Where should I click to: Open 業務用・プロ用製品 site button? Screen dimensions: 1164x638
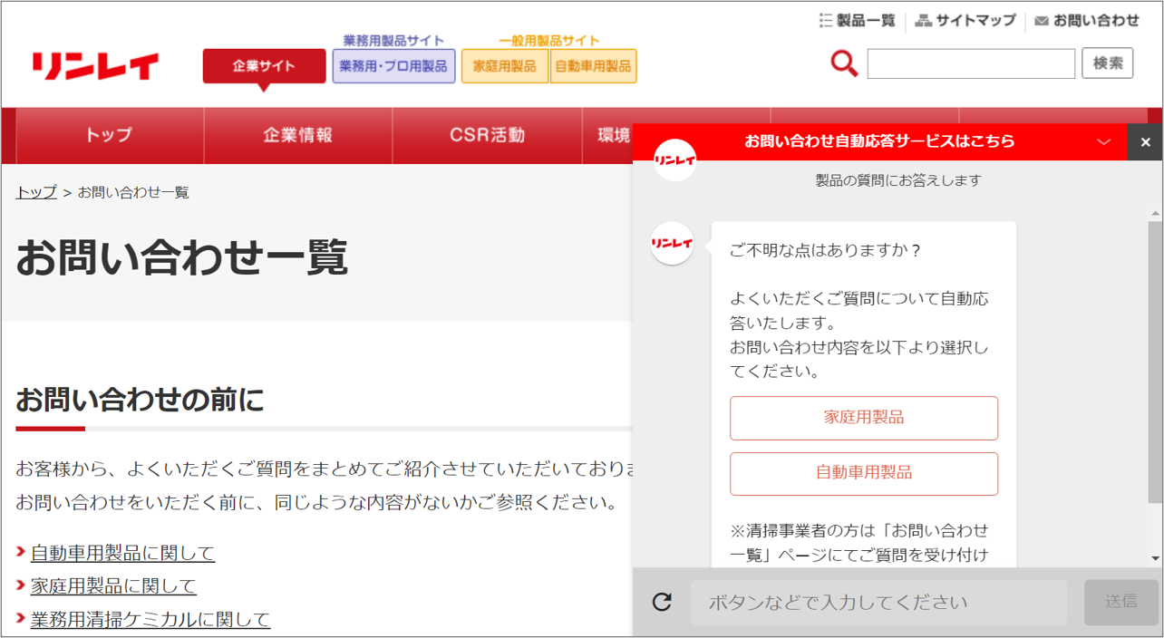tap(393, 66)
